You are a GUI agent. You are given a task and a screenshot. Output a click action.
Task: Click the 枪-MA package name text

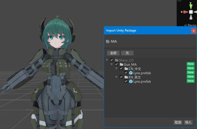click(x=111, y=41)
